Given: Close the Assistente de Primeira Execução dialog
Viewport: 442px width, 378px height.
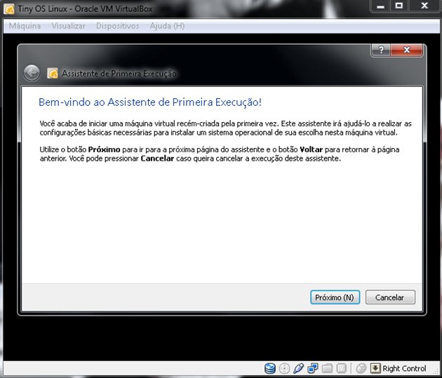Looking at the screenshot, I should pos(407,50).
